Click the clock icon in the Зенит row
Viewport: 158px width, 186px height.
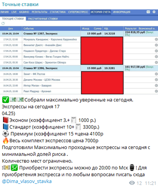pos(156,74)
